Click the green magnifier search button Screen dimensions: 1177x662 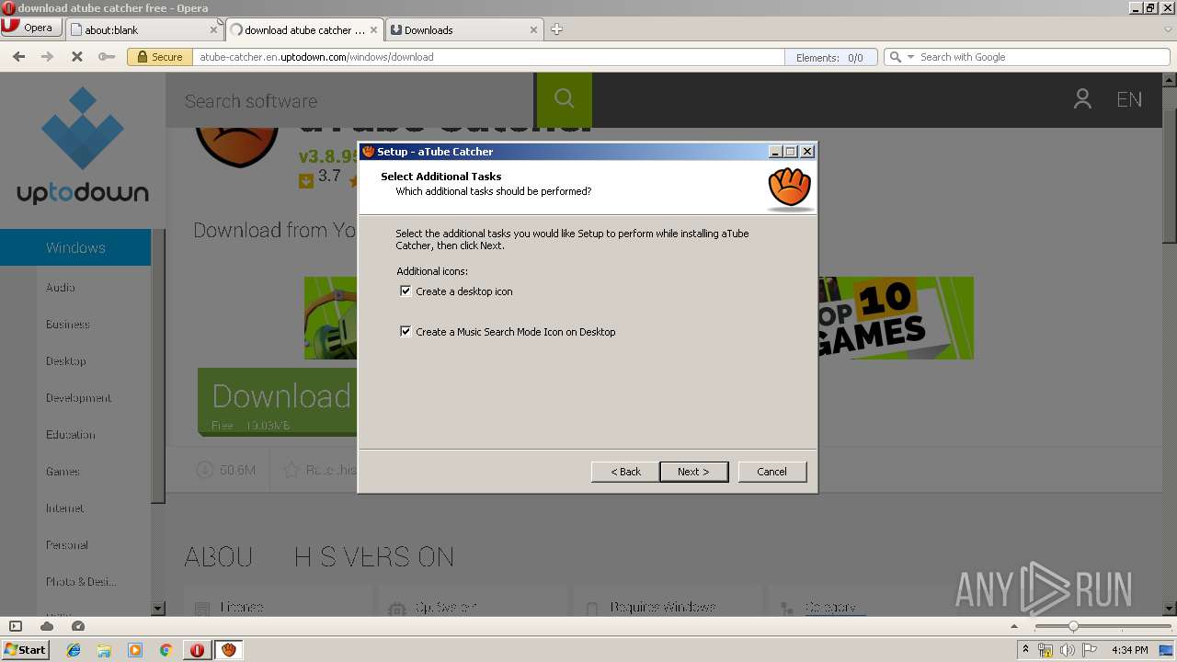[565, 100]
